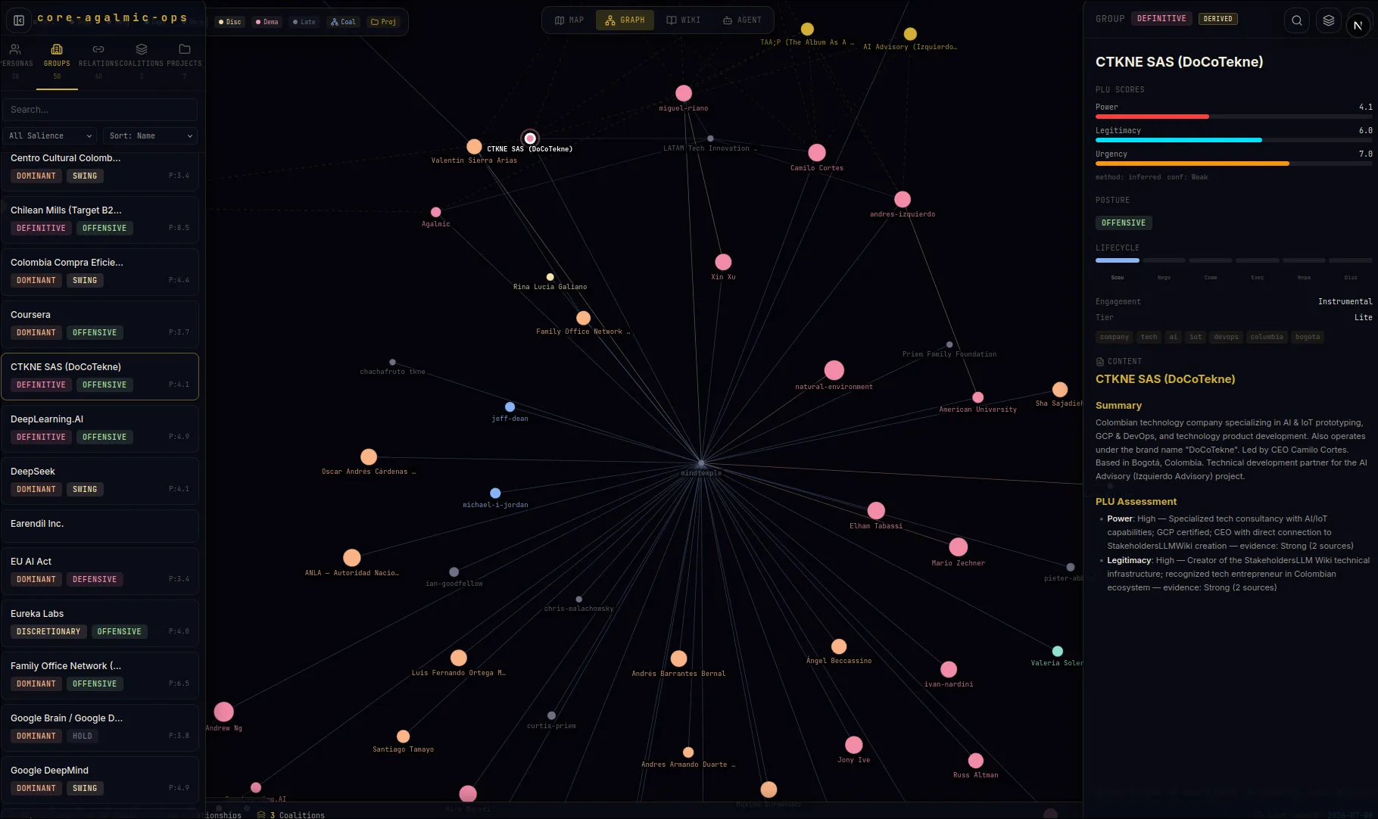
Task: Select Earendil Inc. group card
Action: coord(100,526)
